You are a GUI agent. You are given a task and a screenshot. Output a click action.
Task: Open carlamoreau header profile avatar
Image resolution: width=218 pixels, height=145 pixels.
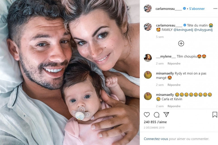coord(148,8)
